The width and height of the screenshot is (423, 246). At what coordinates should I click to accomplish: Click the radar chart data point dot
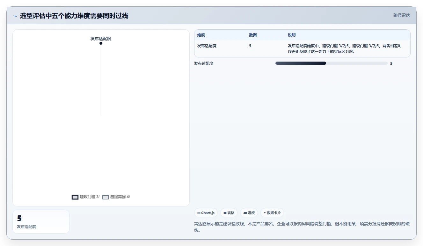pos(101,43)
